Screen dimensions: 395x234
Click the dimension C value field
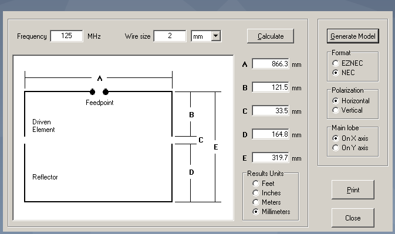[271, 111]
